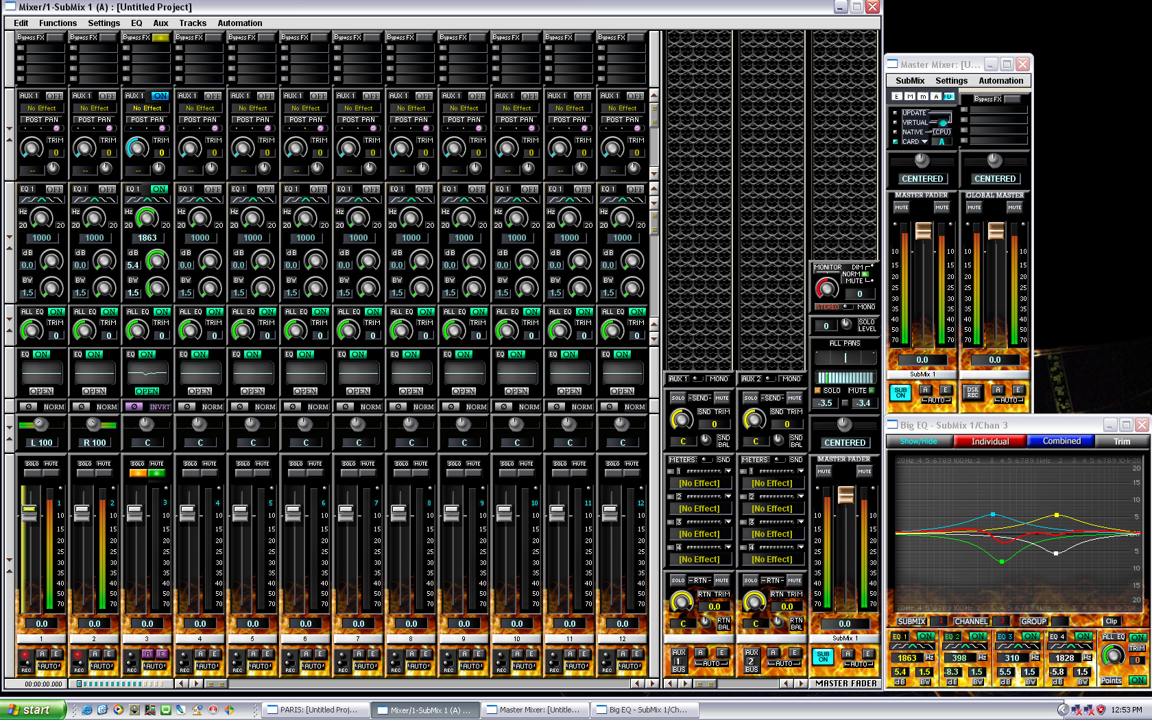Screen dimensions: 1152x720
Task: Click the 00:00:00.000 timecode display
Action: tap(43, 684)
